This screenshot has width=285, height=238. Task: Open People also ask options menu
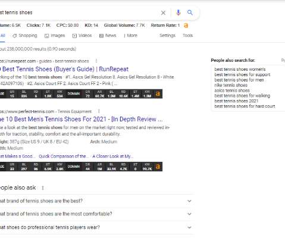tap(43, 188)
